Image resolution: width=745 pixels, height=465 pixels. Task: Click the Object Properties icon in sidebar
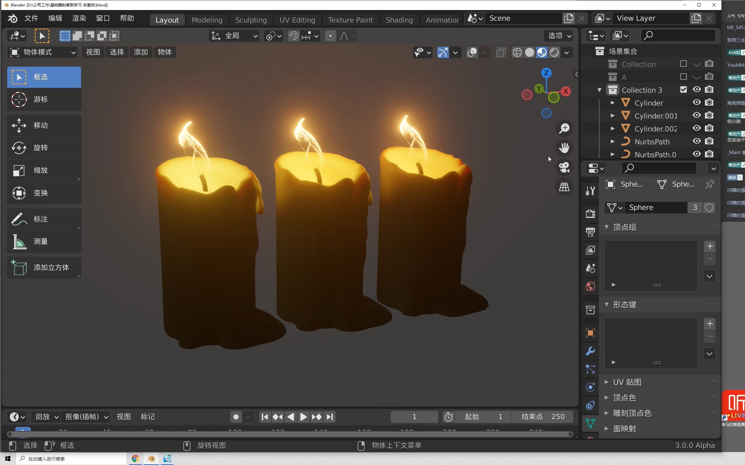pos(590,332)
